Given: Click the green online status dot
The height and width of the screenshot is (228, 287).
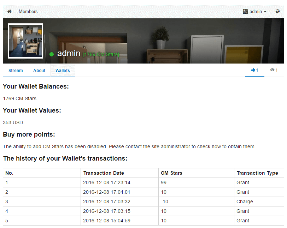Looking at the screenshot, I should click(52, 54).
